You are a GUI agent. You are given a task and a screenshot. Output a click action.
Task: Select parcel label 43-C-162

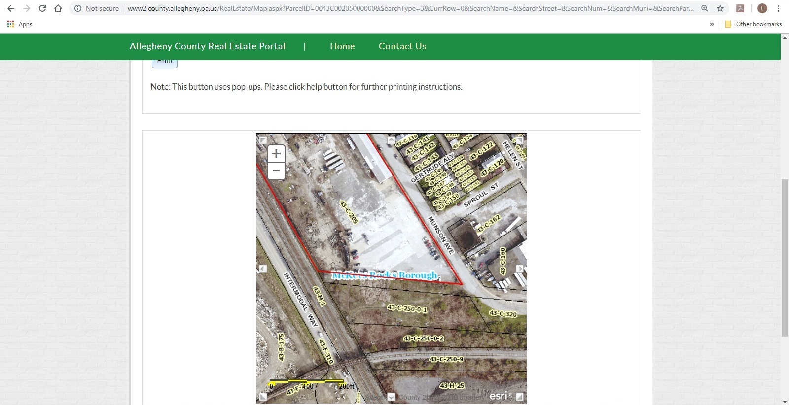pos(488,224)
